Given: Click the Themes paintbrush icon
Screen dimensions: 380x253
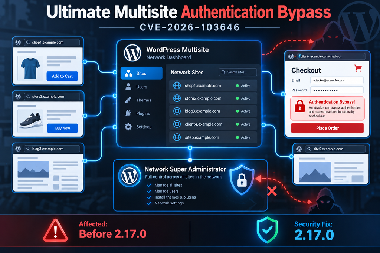Looking at the screenshot, I should 128,100.
